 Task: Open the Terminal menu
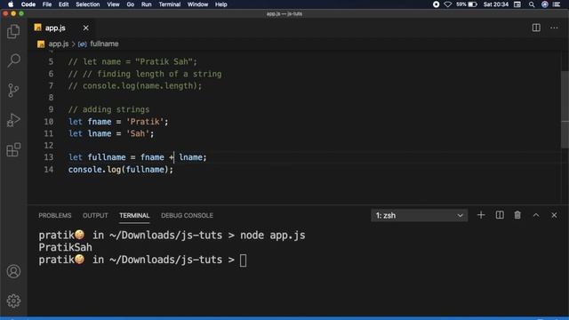pos(170,4)
